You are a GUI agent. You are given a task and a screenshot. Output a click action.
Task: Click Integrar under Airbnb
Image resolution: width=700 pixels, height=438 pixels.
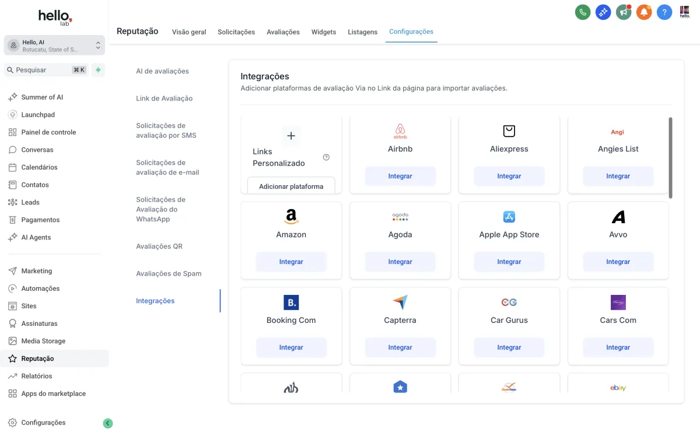tap(400, 176)
